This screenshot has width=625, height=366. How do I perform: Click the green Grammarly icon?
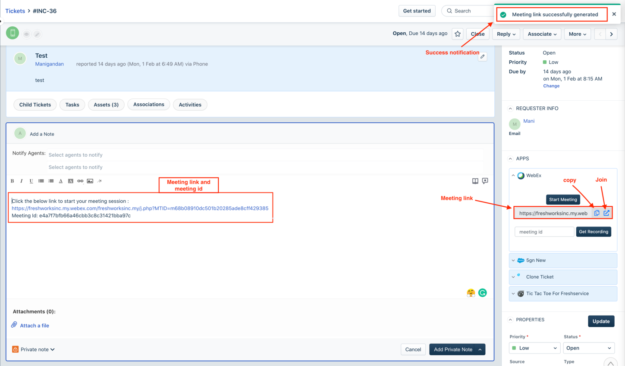[483, 293]
